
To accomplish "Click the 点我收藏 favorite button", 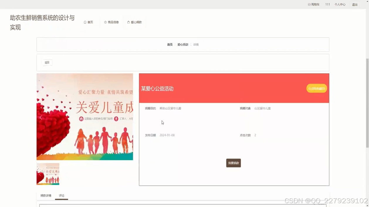I will tap(316, 89).
